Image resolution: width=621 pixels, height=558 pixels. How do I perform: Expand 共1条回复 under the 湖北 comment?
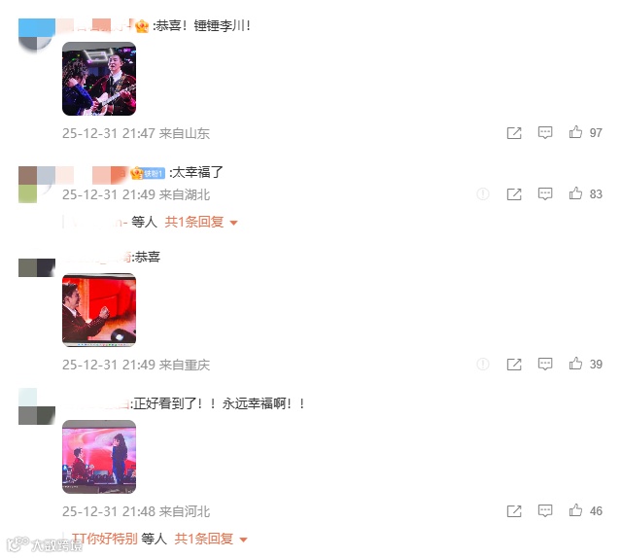201,223
